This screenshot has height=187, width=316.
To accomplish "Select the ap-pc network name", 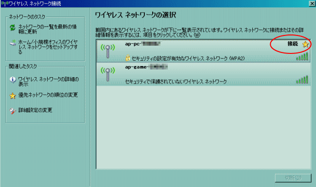I will [142, 44].
